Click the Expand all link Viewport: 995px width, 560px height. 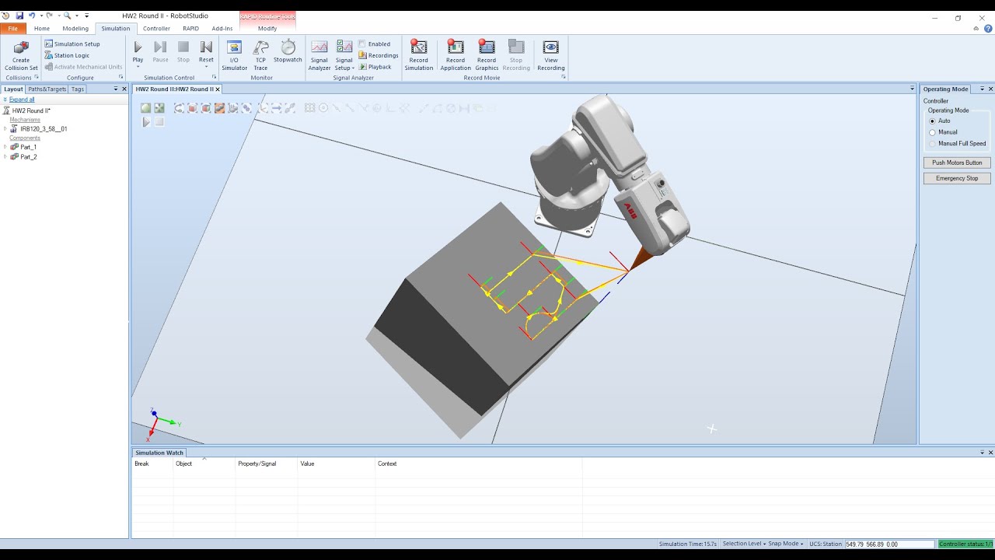[x=22, y=100]
